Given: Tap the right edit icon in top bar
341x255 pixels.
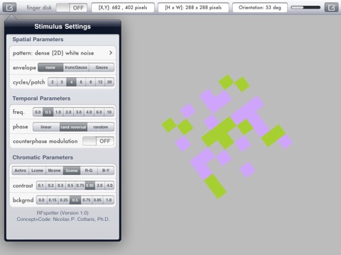Looking at the screenshot, I should [331, 8].
